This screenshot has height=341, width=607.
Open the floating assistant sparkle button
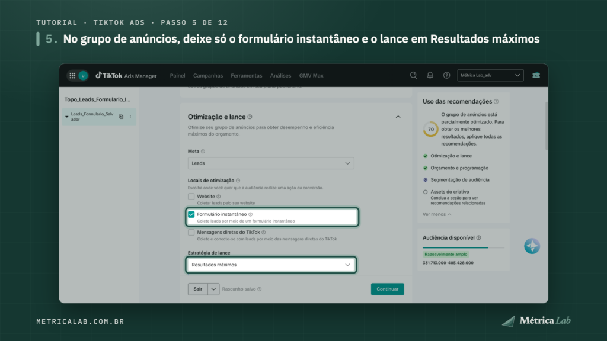pos(532,246)
